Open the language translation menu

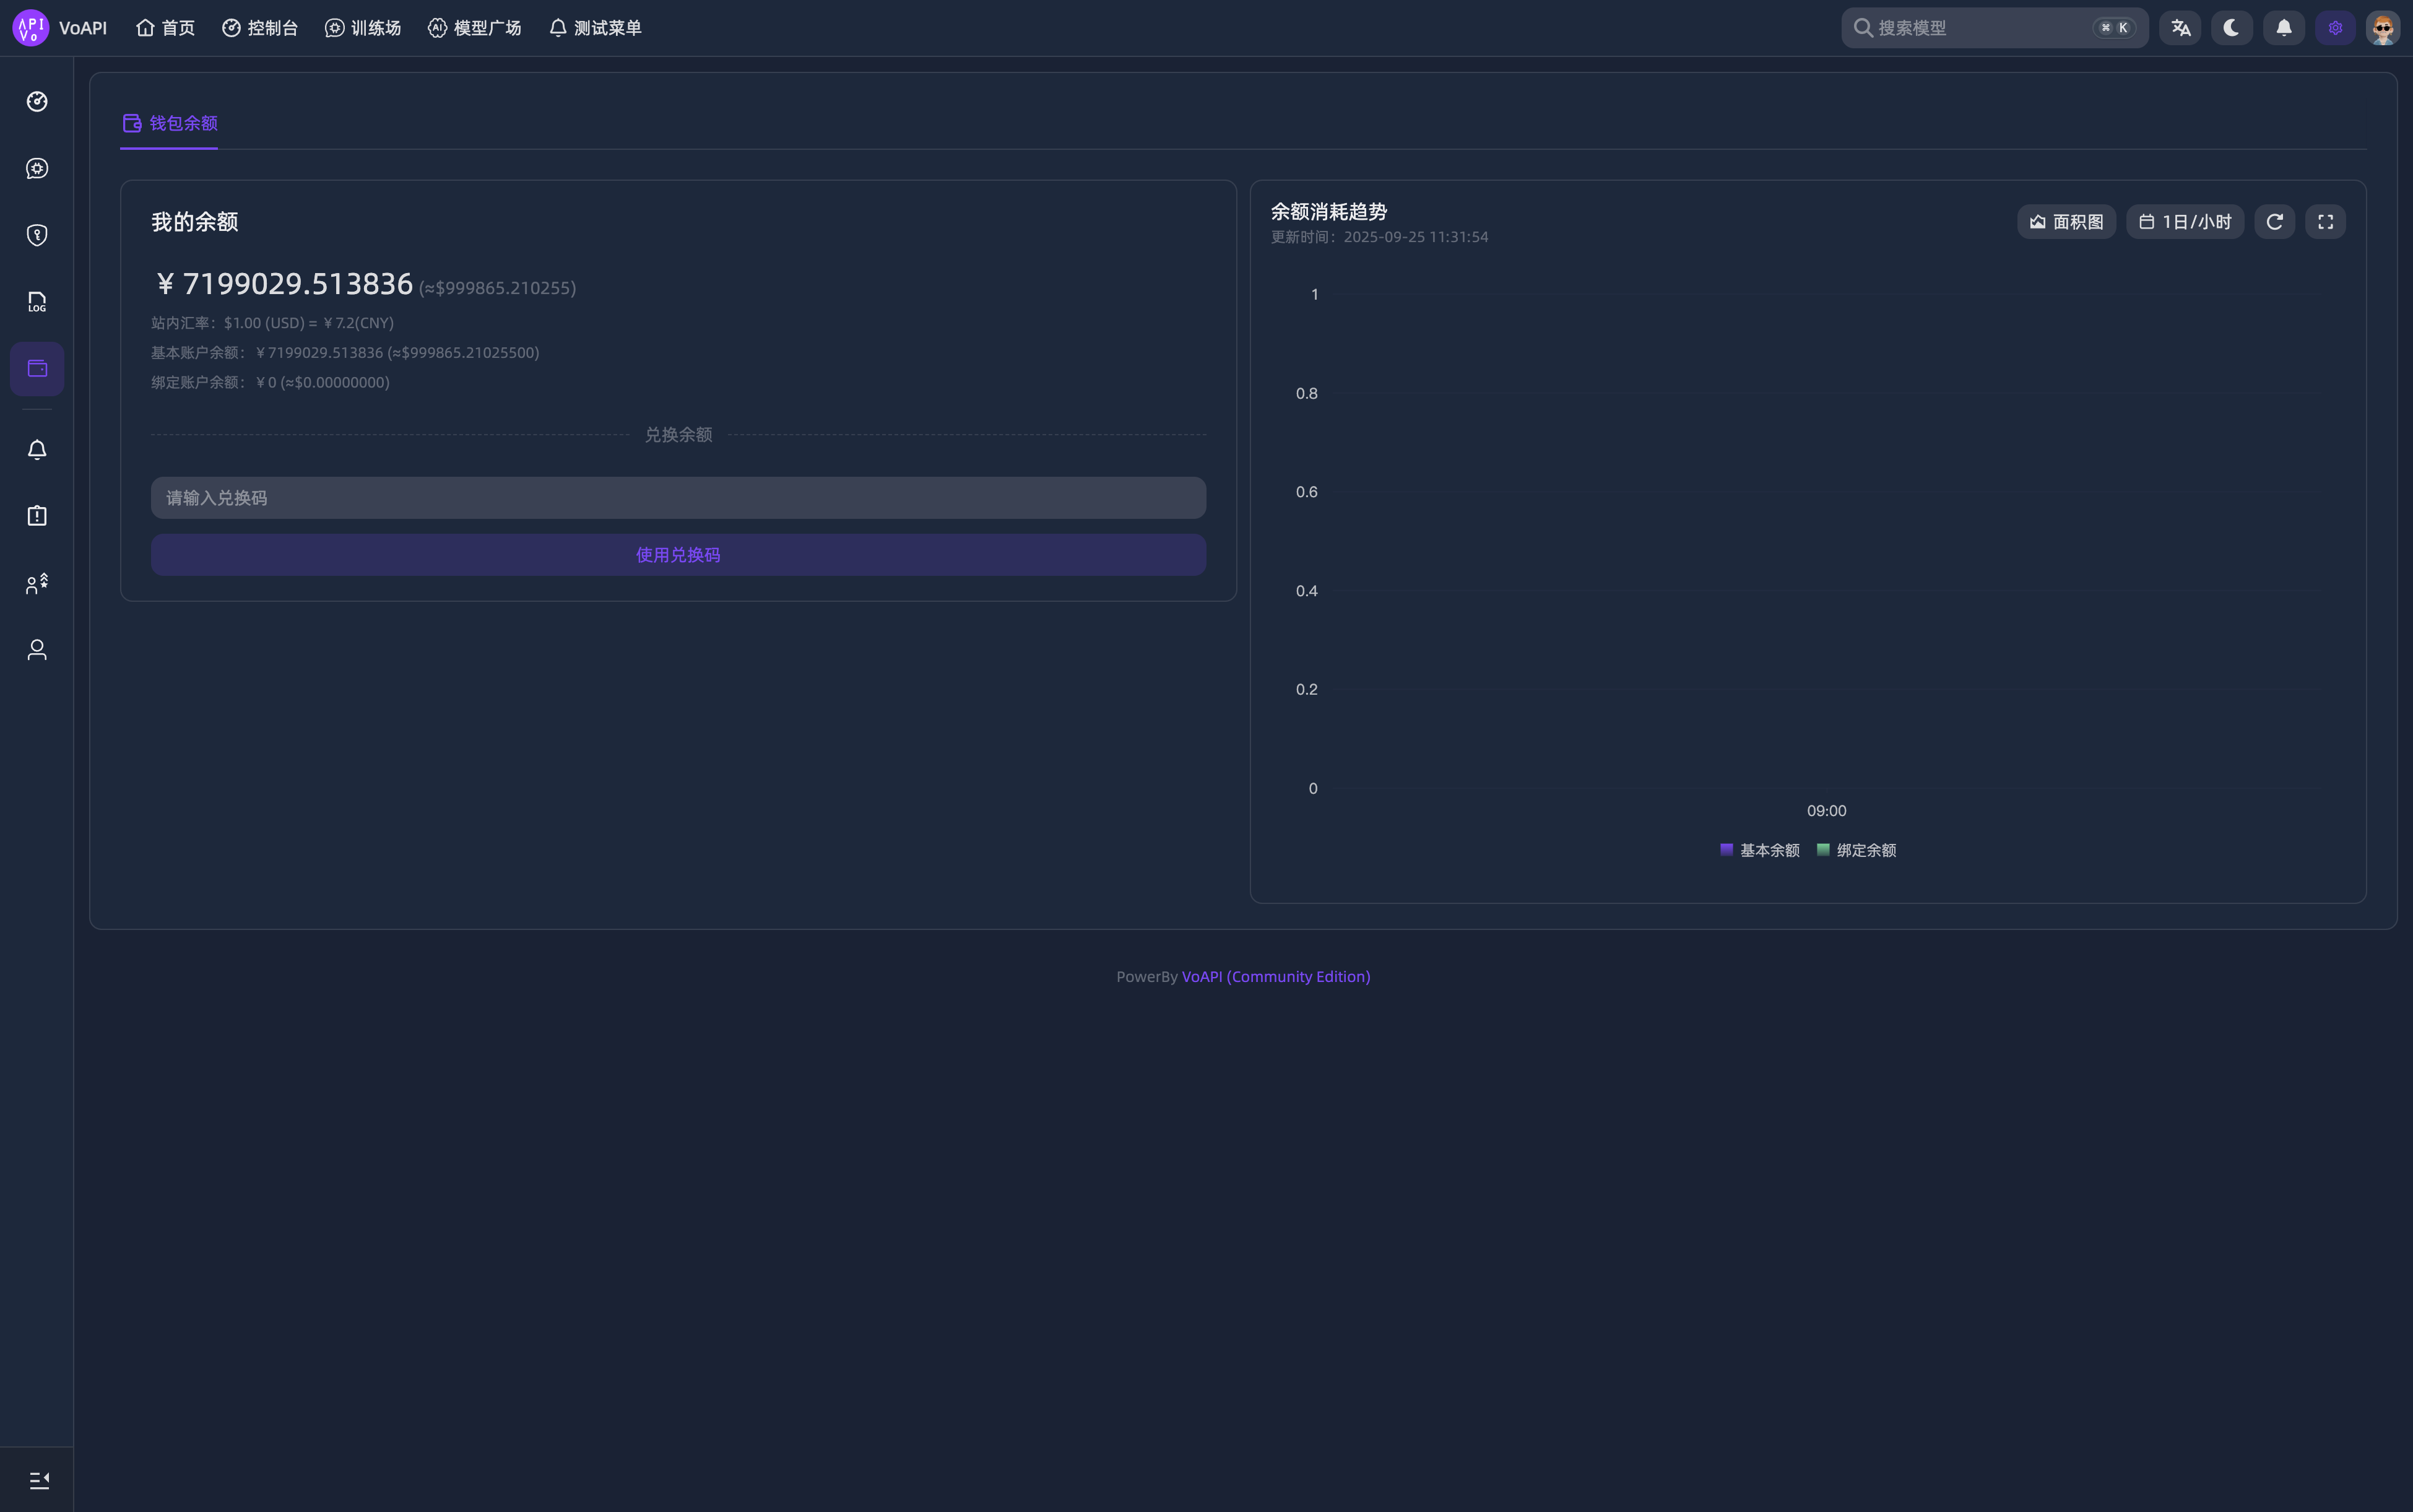coord(2180,28)
